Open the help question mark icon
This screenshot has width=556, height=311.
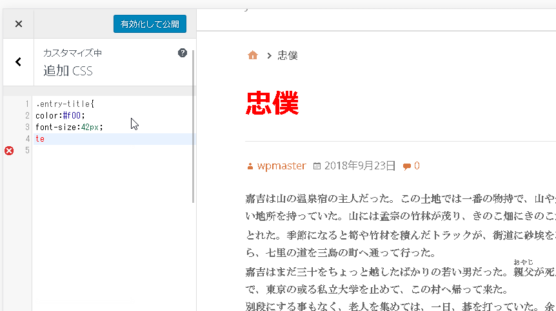(x=183, y=53)
